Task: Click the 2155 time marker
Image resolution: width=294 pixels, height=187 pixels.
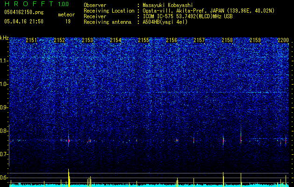Action: tap(143, 40)
